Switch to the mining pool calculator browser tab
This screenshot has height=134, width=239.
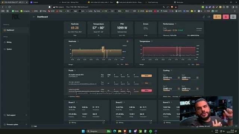pos(130,2)
